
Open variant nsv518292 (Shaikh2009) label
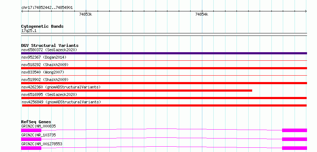[x=45, y=65]
